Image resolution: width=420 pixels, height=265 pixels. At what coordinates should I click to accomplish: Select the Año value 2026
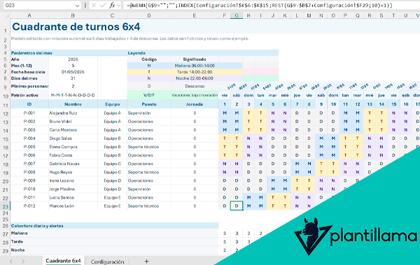click(73, 59)
